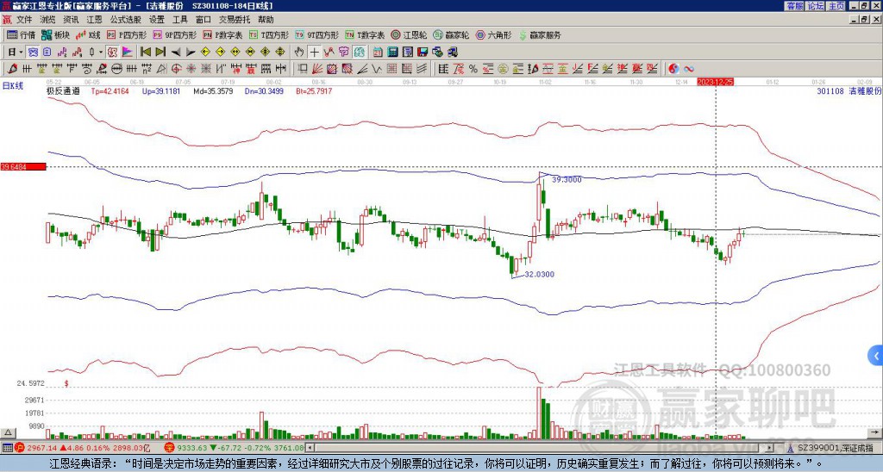The height and width of the screenshot is (472, 883).
Task: Click the grid icon in status bar
Action: [7, 448]
